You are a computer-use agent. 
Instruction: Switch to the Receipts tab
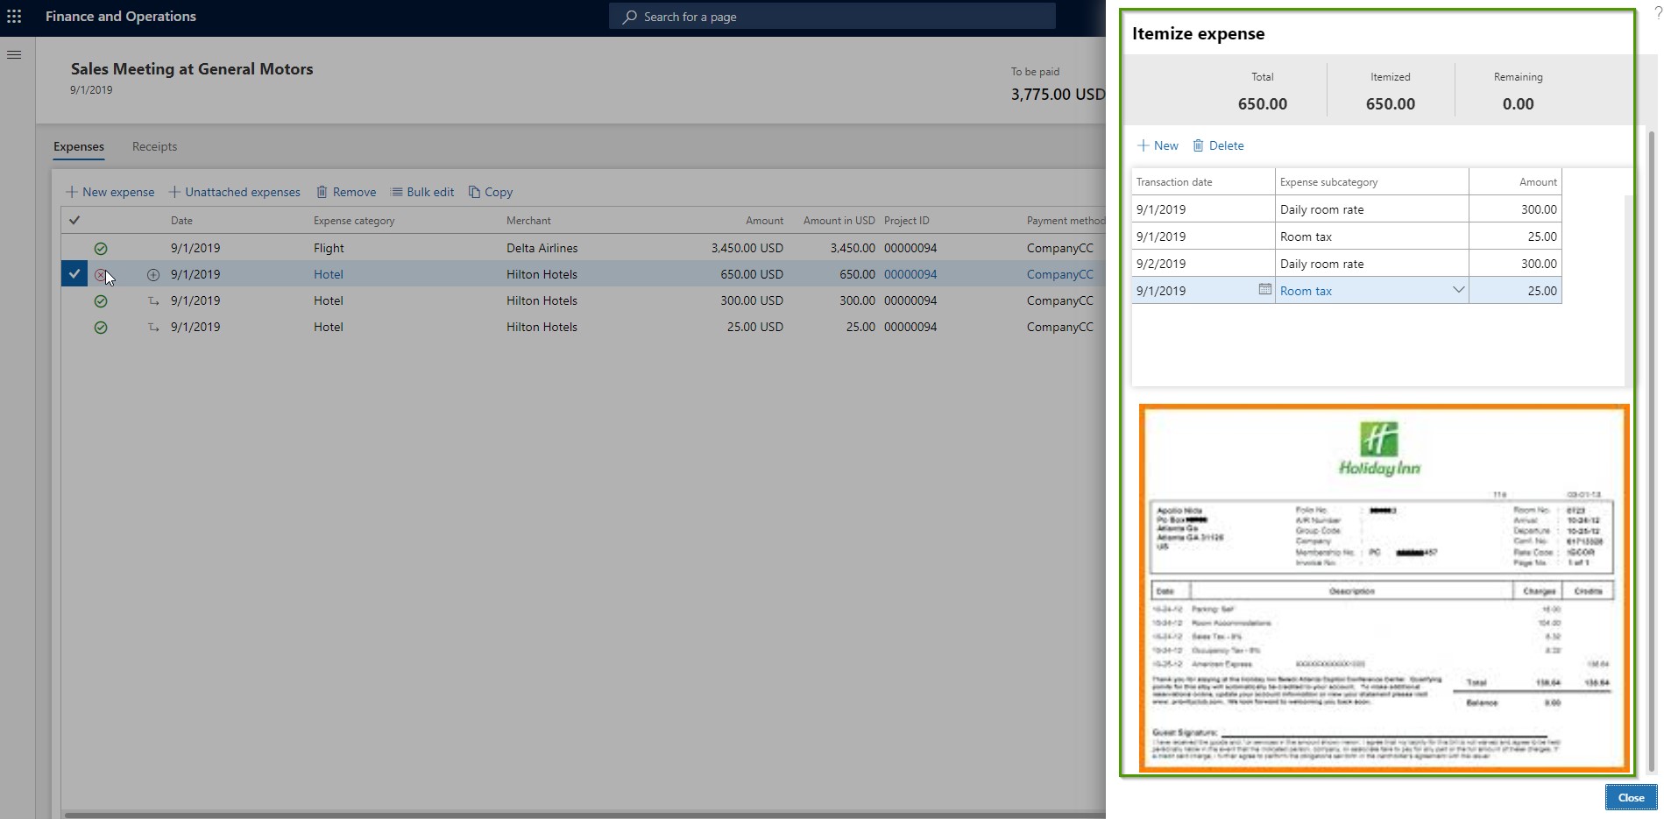[x=154, y=146]
